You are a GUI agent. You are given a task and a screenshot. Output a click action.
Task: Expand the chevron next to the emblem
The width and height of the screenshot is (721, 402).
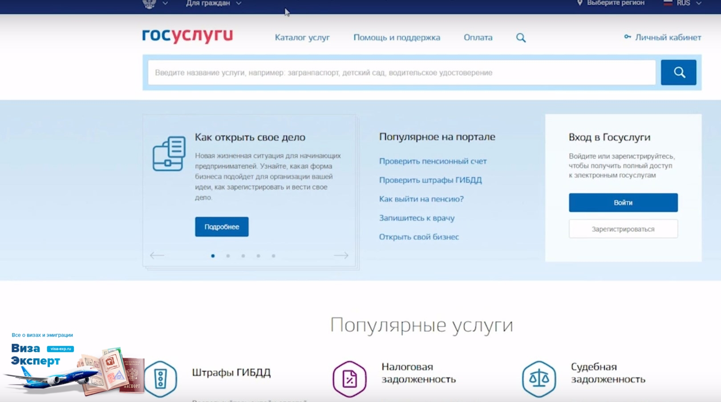165,4
